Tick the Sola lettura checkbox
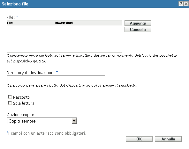The image size is (189, 149). tap(10, 103)
